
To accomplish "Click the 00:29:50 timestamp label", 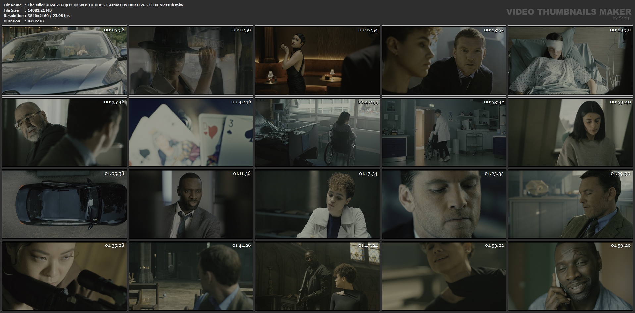I will coord(620,30).
